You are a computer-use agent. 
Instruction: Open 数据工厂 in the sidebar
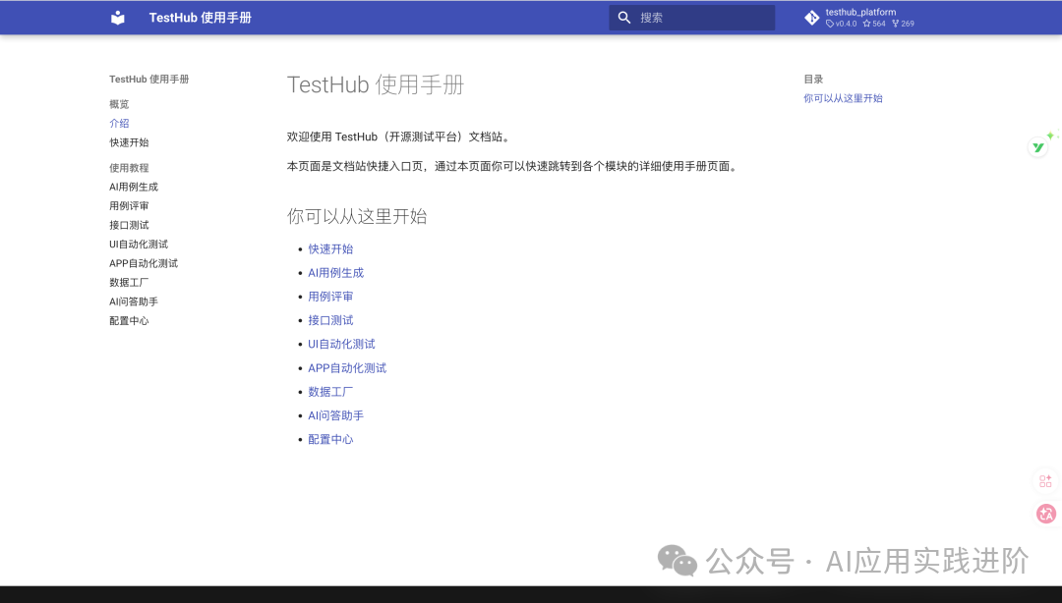click(130, 282)
